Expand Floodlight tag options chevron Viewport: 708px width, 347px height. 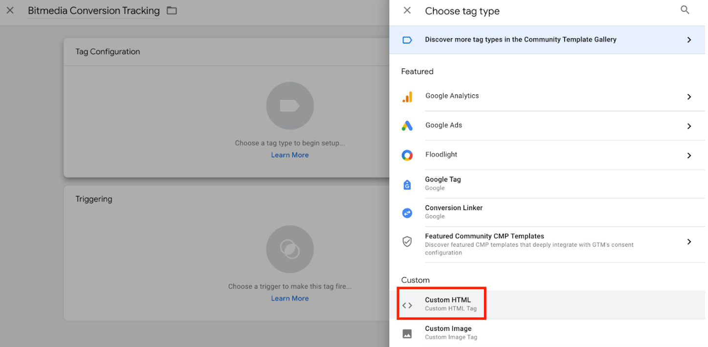[x=689, y=155]
